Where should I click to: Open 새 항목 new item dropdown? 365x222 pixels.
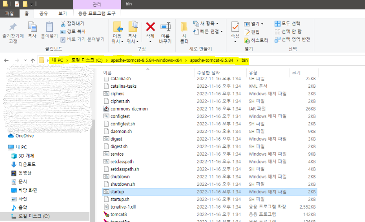[206, 23]
